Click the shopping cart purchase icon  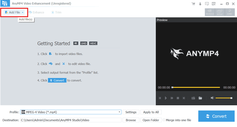[193, 4]
